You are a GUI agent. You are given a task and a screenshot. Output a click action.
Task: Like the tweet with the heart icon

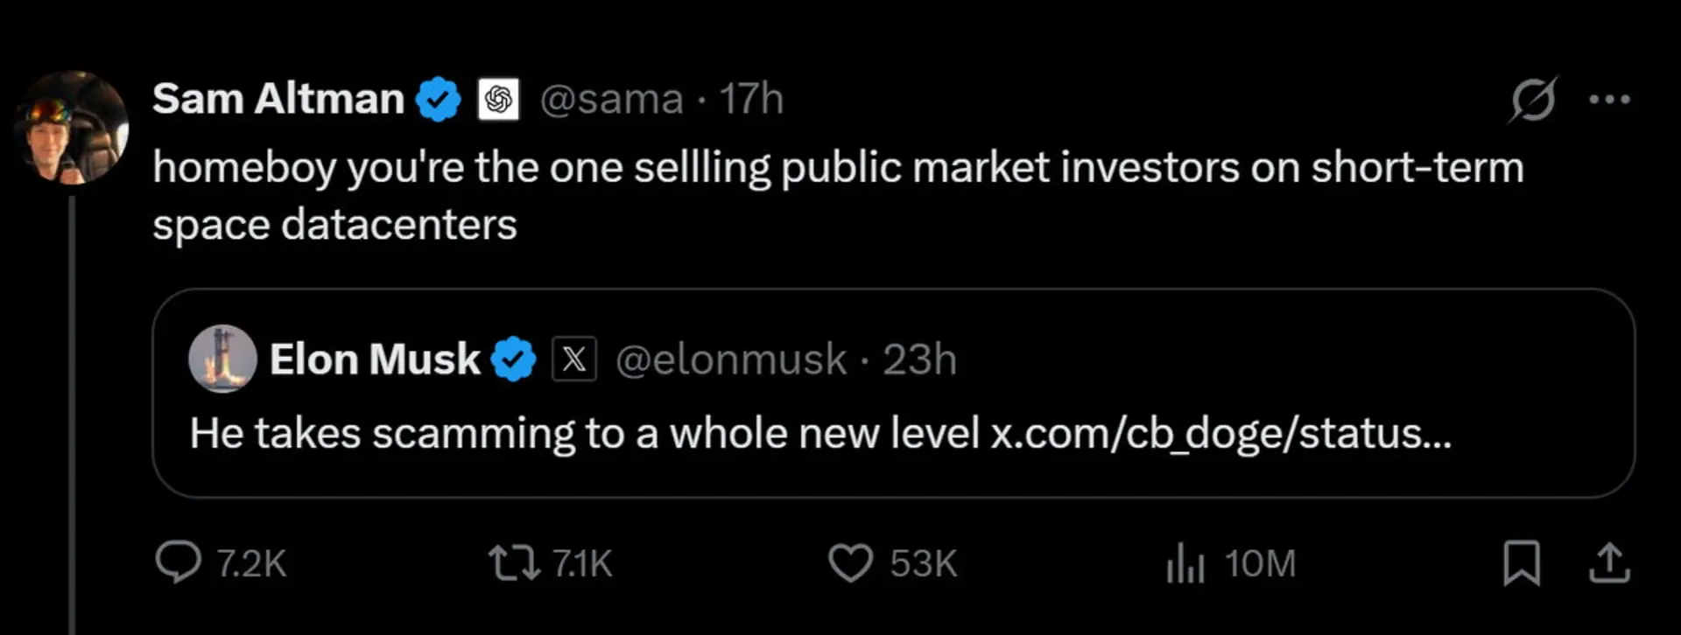pos(850,562)
